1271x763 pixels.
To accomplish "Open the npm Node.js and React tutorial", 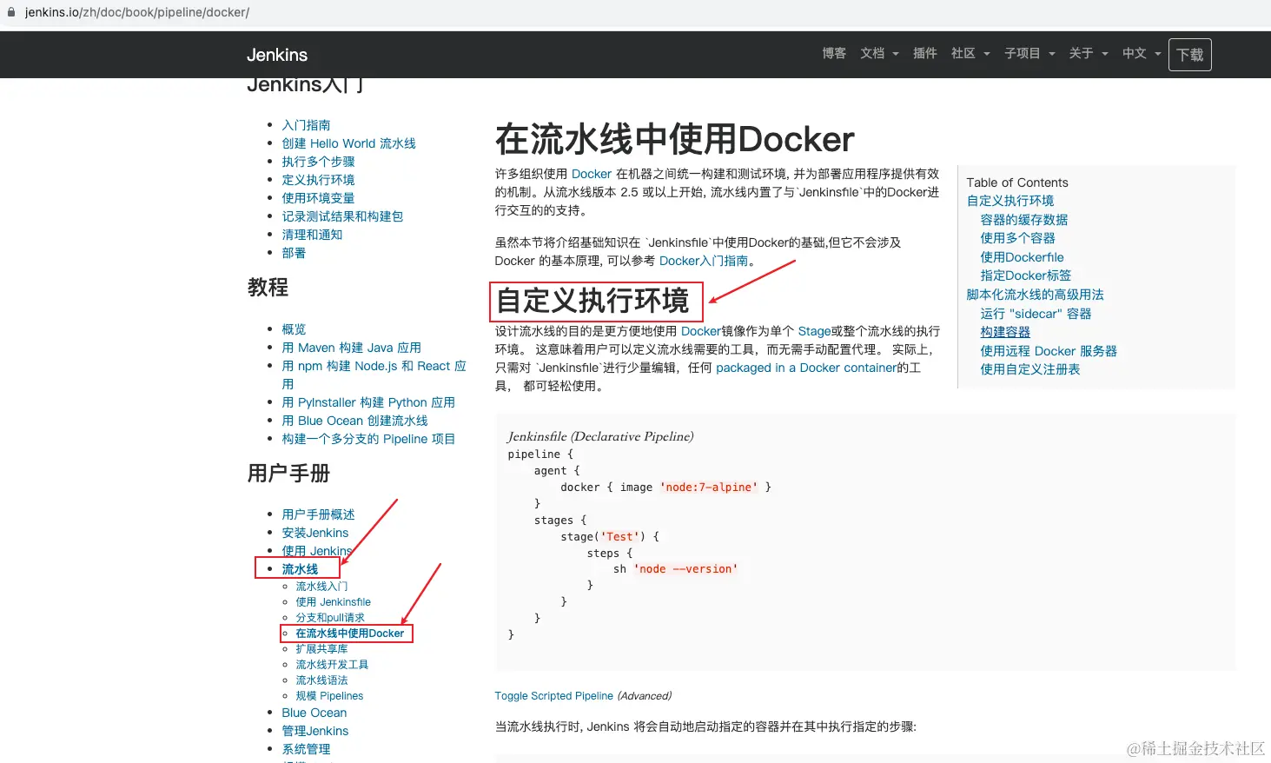I will point(374,375).
